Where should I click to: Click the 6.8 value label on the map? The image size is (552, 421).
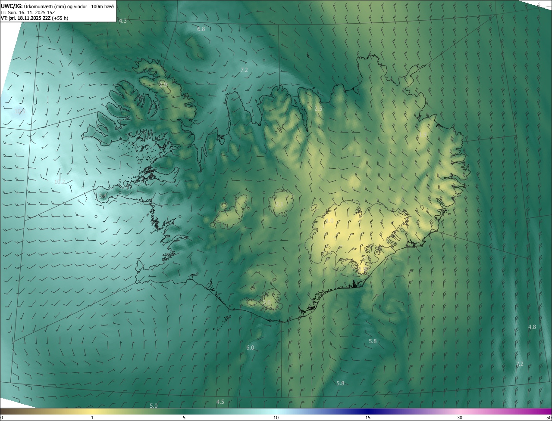(201, 29)
